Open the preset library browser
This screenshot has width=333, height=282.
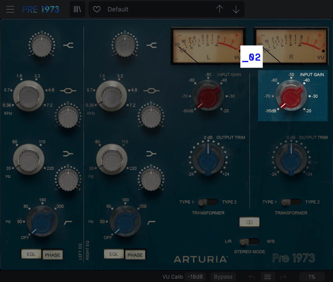tap(77, 9)
